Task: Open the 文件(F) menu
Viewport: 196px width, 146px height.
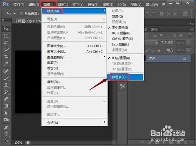Action: coord(19,5)
